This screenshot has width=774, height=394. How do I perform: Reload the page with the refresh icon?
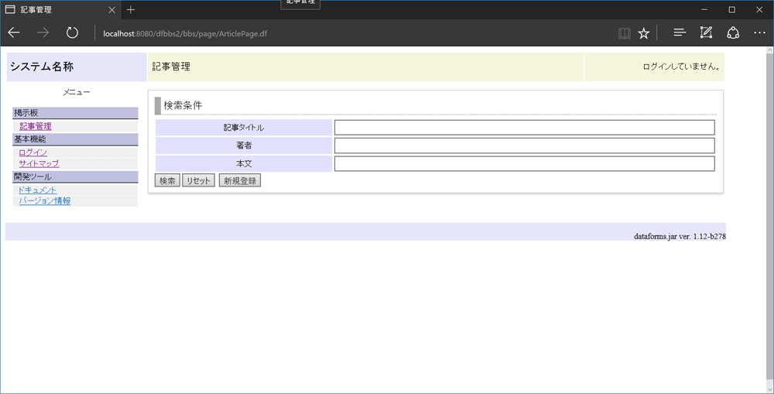click(x=72, y=33)
